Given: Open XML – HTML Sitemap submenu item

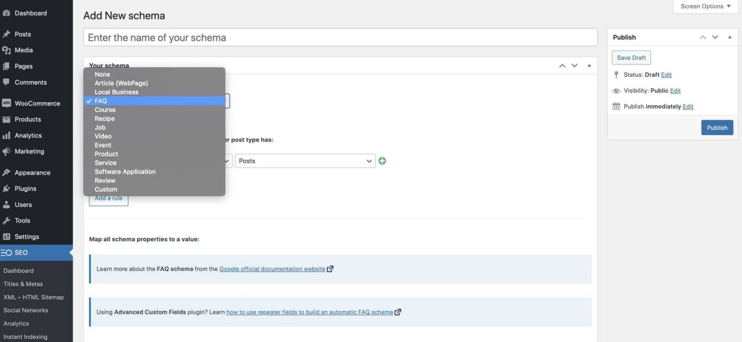Looking at the screenshot, I should pos(33,297).
